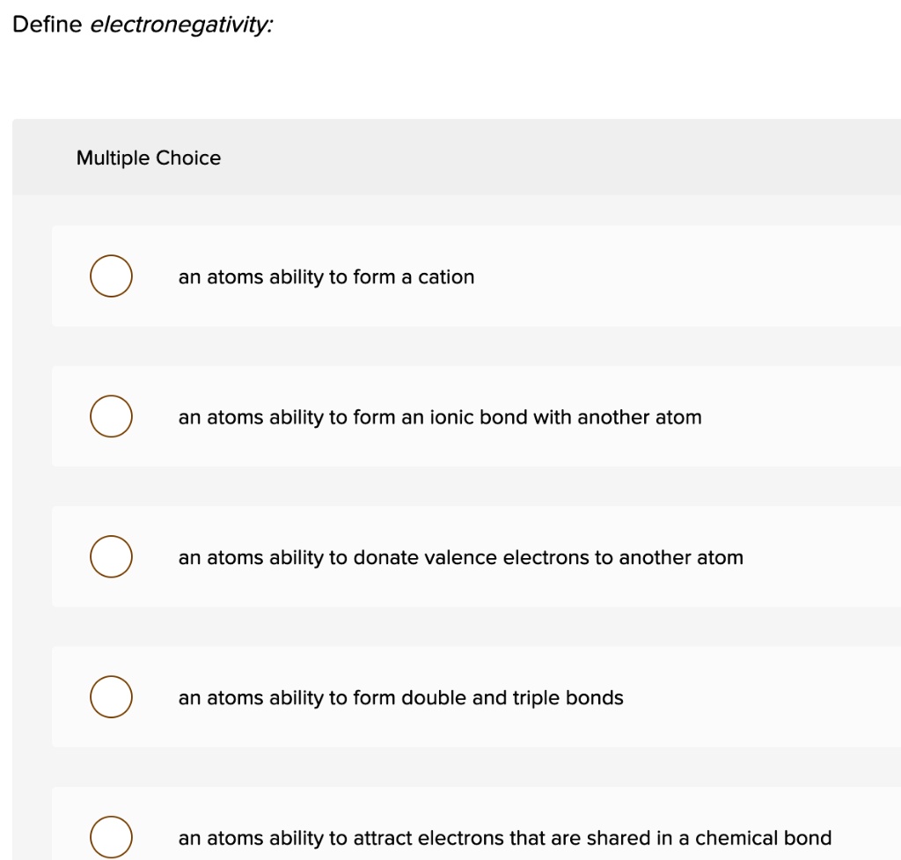
Task: Click the 'Multiple Choice' header label
Action: pos(149,158)
